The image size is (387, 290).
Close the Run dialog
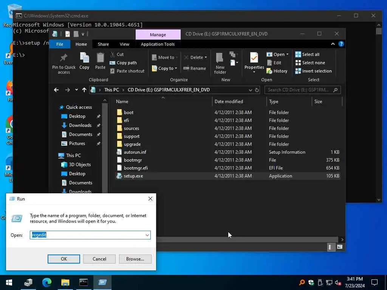click(x=150, y=199)
